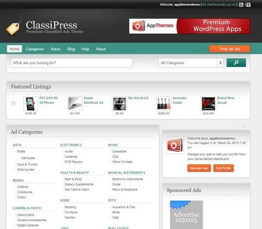Click the Post an Ad button

pyautogui.click(x=230, y=49)
